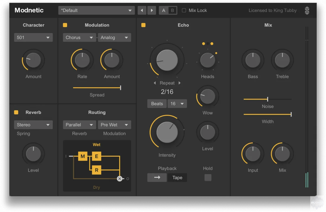Open the Parallel reverb routing dropdown
This screenshot has width=326, height=212.
pyautogui.click(x=79, y=125)
